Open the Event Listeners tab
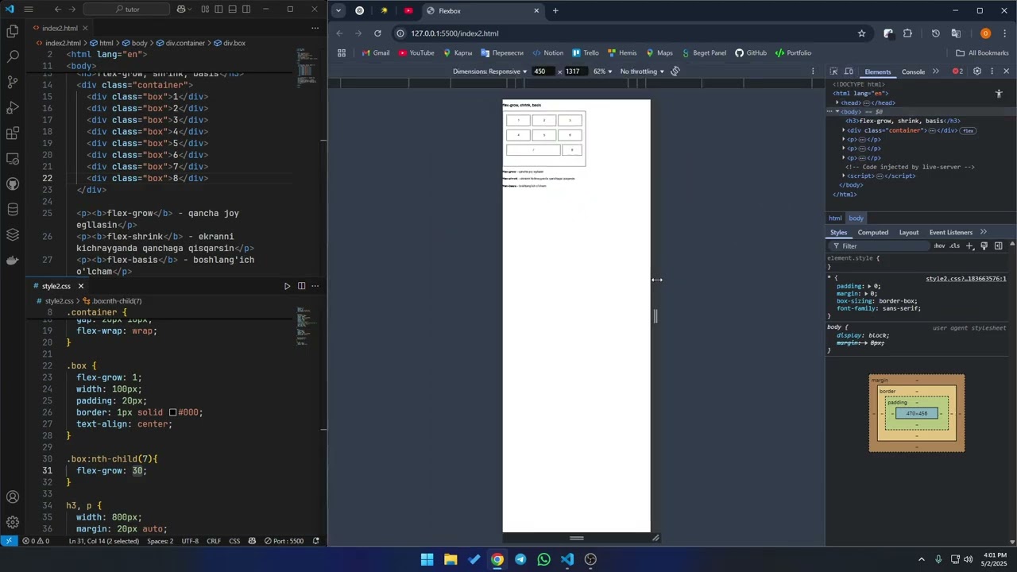This screenshot has height=572, width=1017. [x=951, y=233]
